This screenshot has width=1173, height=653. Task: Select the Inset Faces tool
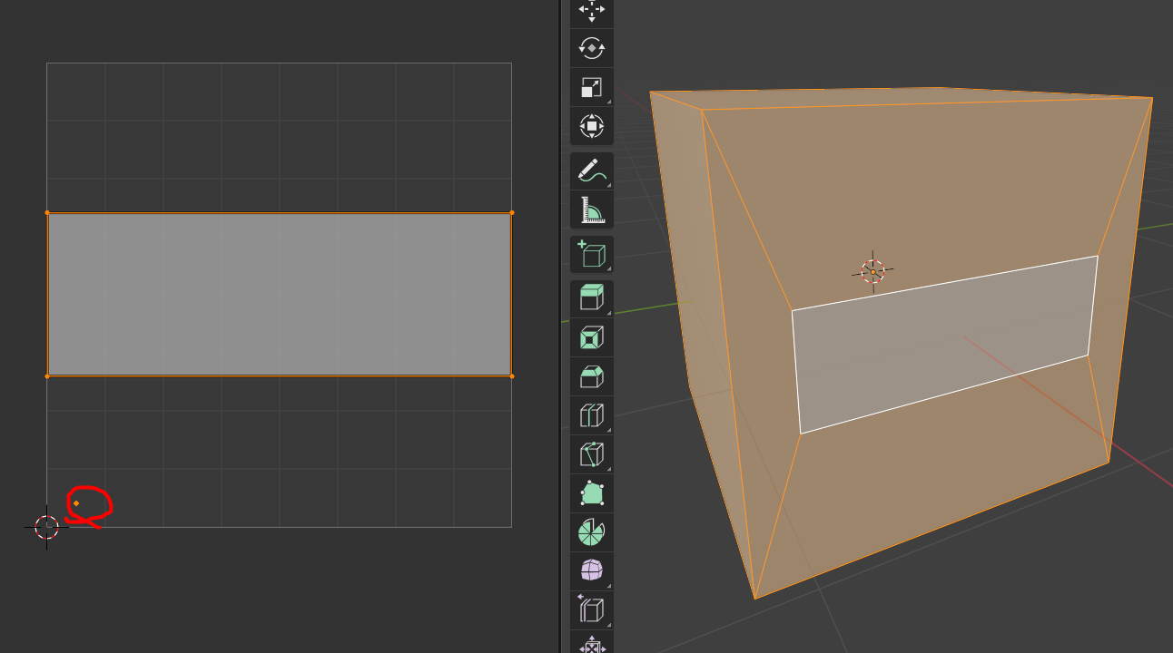592,337
